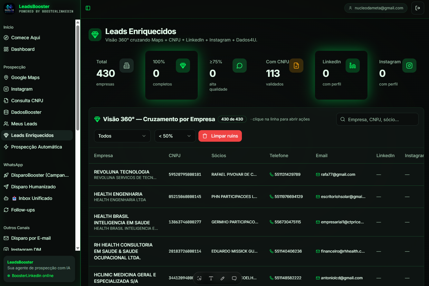
Task: Expand the Todos filter dropdown
Action: click(122, 136)
